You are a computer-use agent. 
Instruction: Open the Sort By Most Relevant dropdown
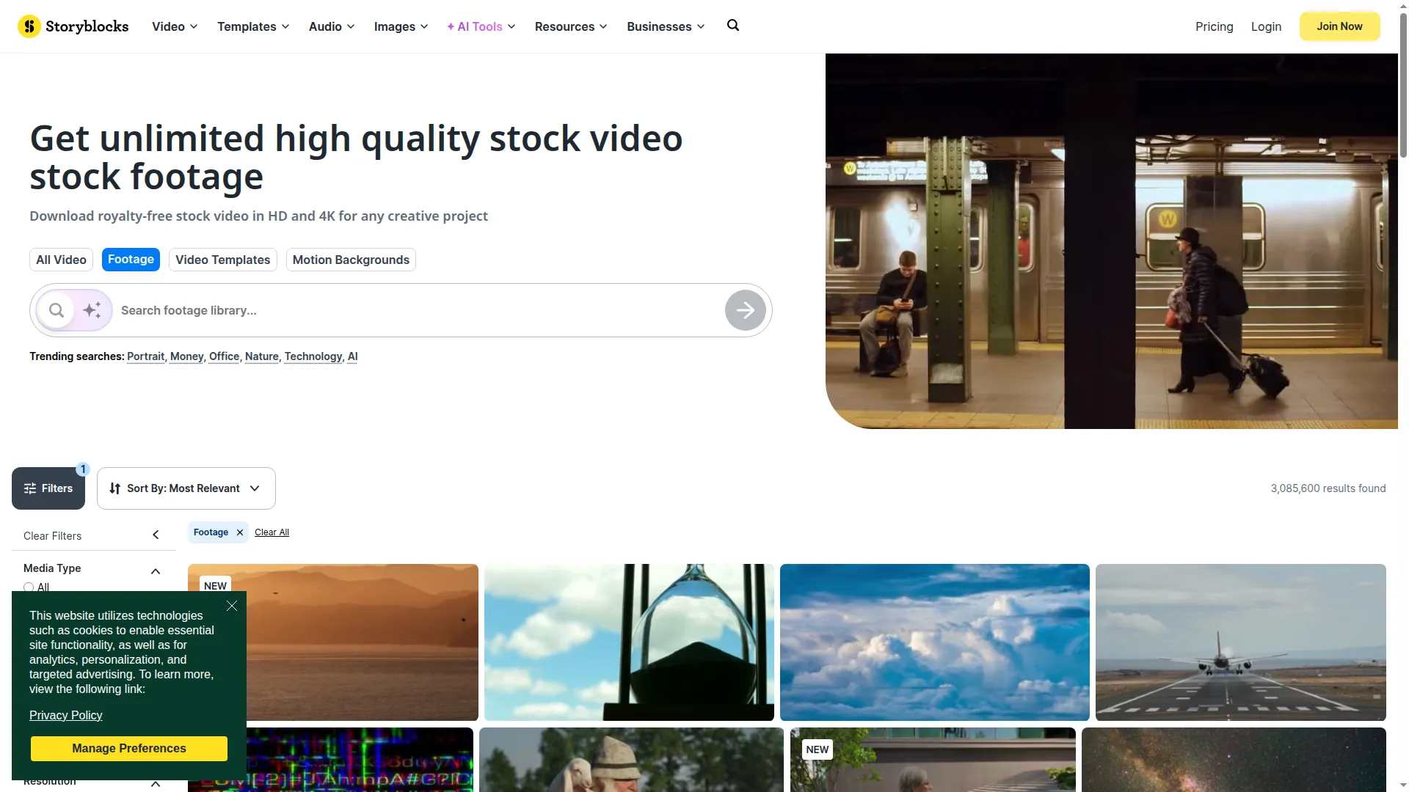186,488
